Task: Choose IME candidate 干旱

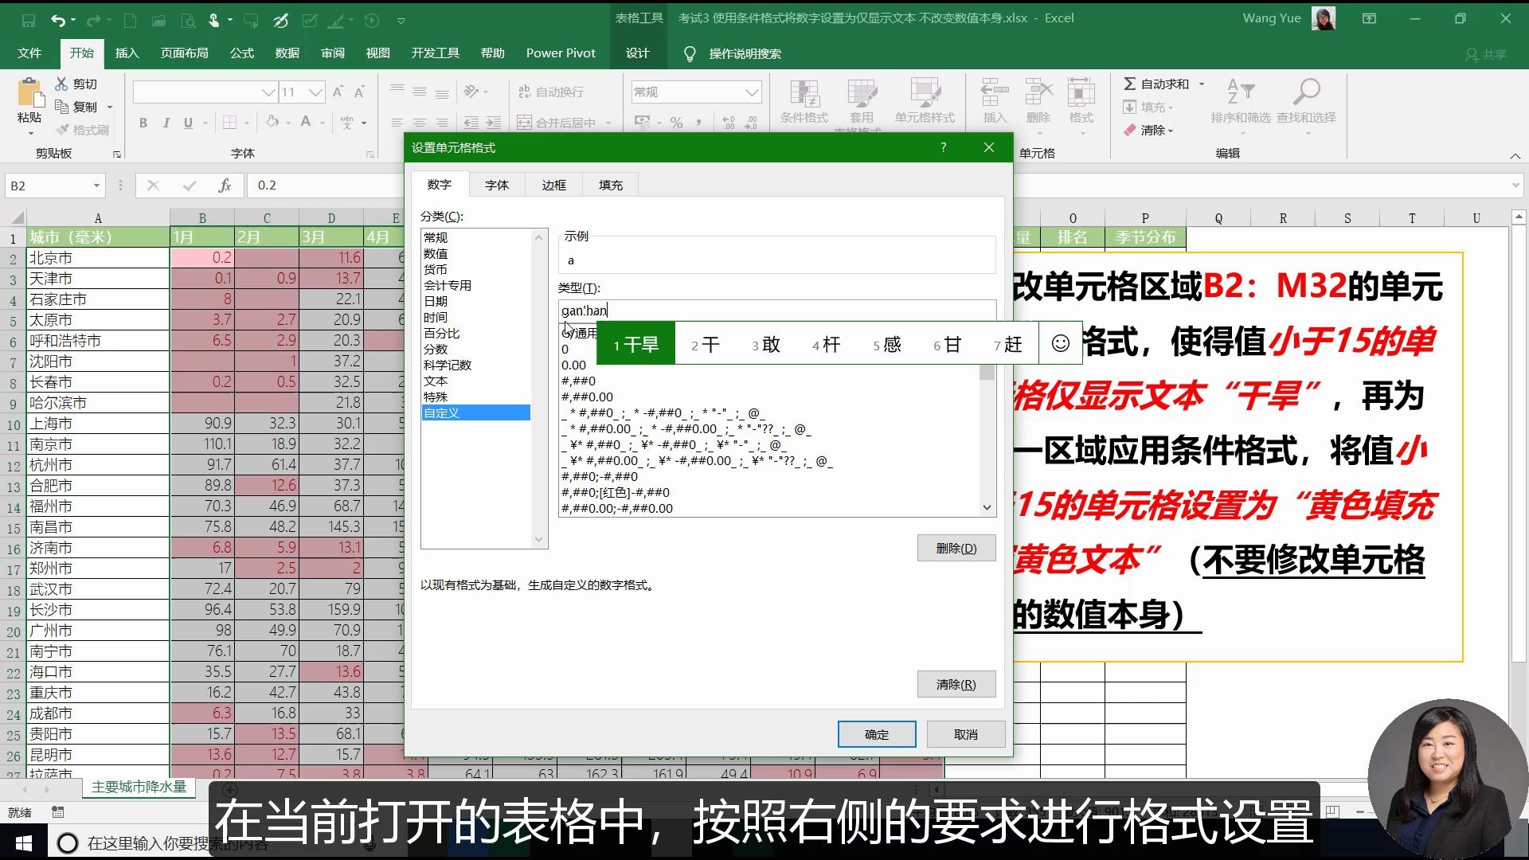Action: [635, 344]
